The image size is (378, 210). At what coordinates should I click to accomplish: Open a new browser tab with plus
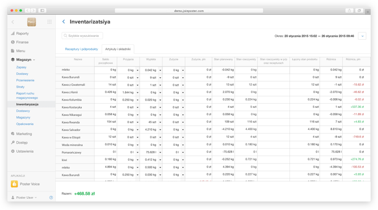click(x=368, y=11)
